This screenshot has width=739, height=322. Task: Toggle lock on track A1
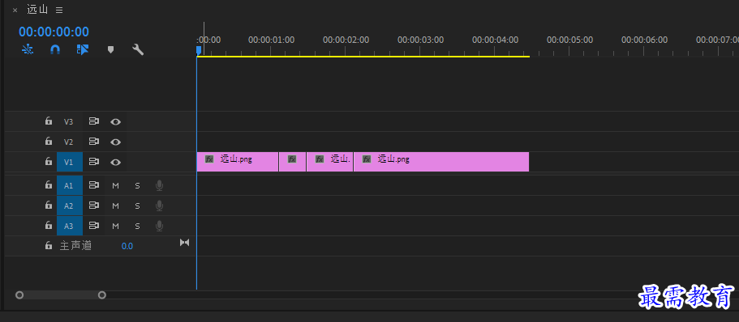(x=48, y=184)
